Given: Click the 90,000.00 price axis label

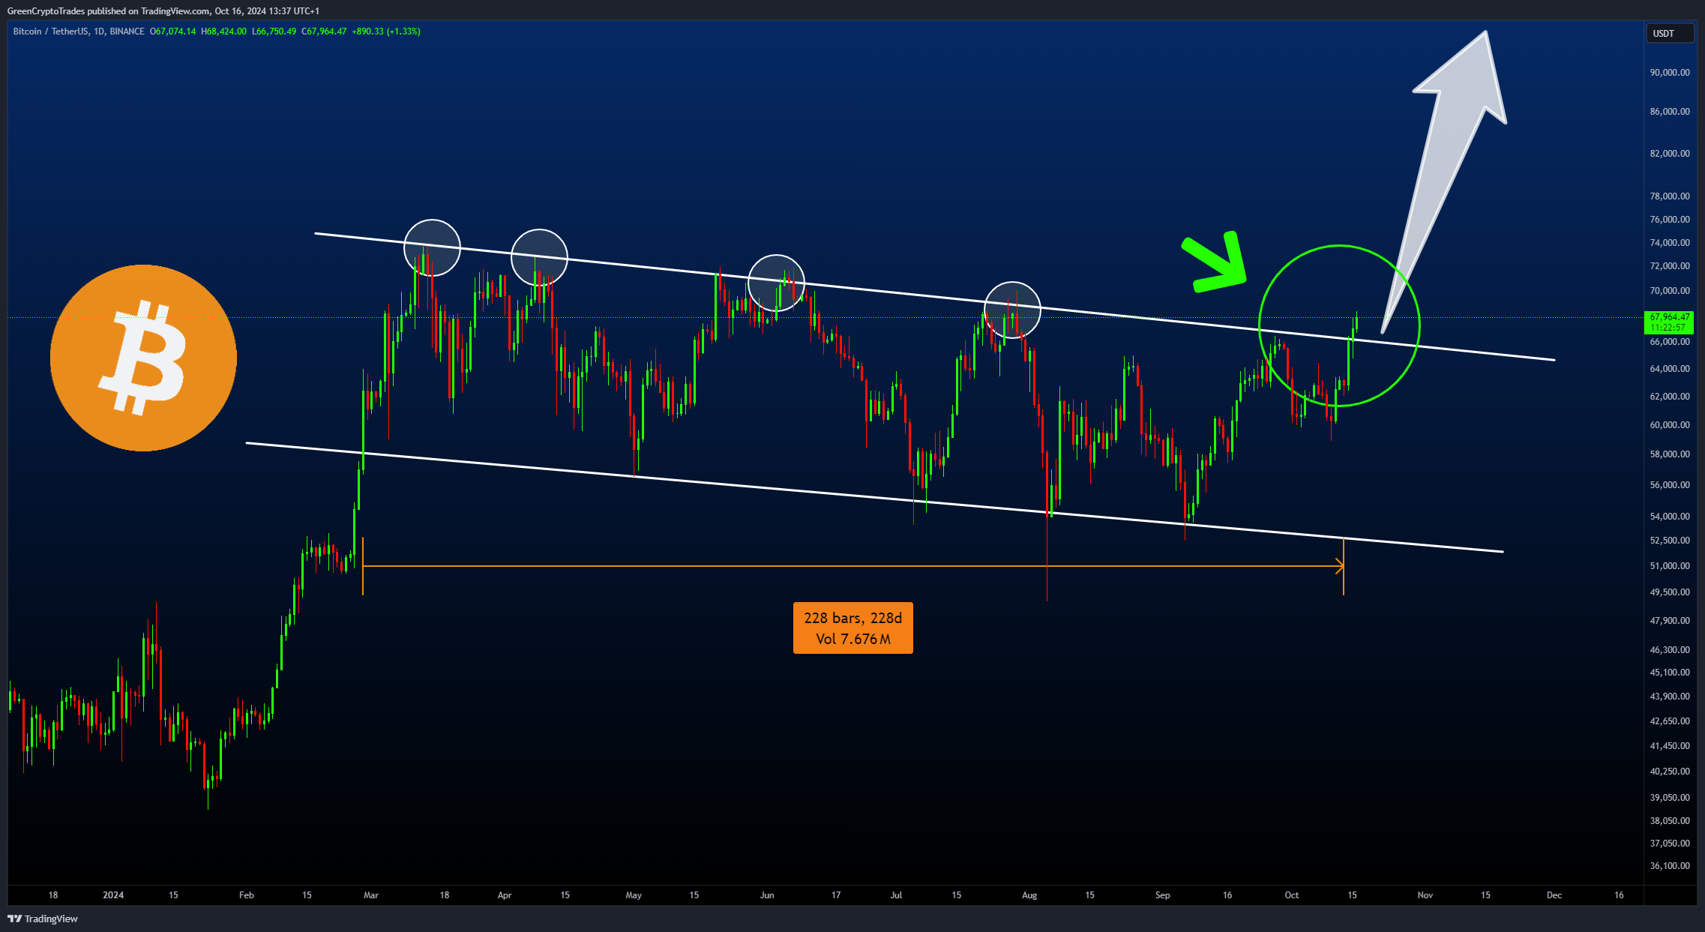Looking at the screenshot, I should tap(1670, 73).
